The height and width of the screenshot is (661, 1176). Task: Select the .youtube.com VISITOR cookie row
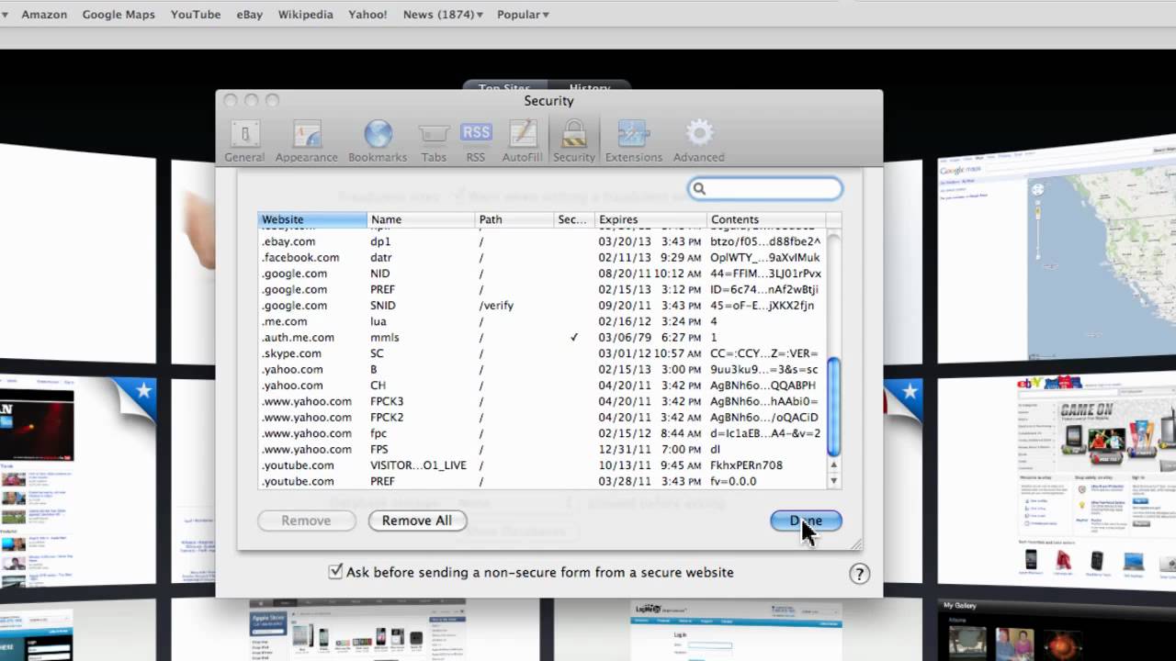click(542, 465)
